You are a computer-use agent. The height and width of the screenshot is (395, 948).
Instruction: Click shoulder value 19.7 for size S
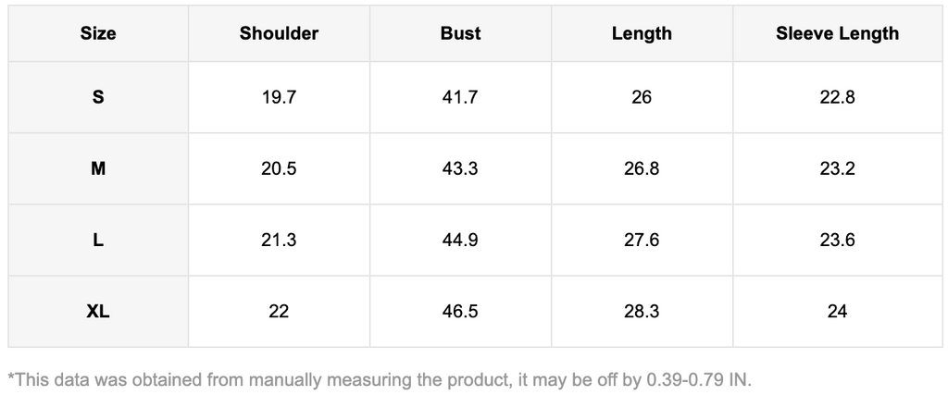click(x=279, y=97)
